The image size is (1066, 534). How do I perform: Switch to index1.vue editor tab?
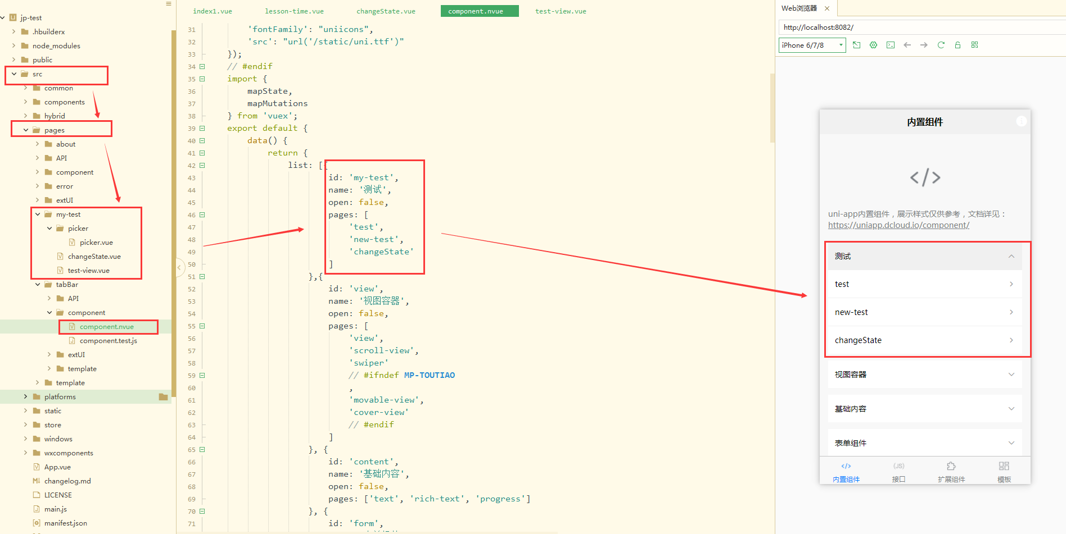click(213, 11)
